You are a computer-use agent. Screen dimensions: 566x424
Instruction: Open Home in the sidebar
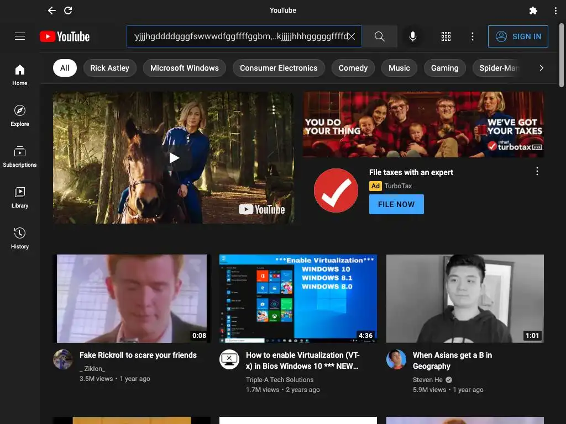(20, 75)
